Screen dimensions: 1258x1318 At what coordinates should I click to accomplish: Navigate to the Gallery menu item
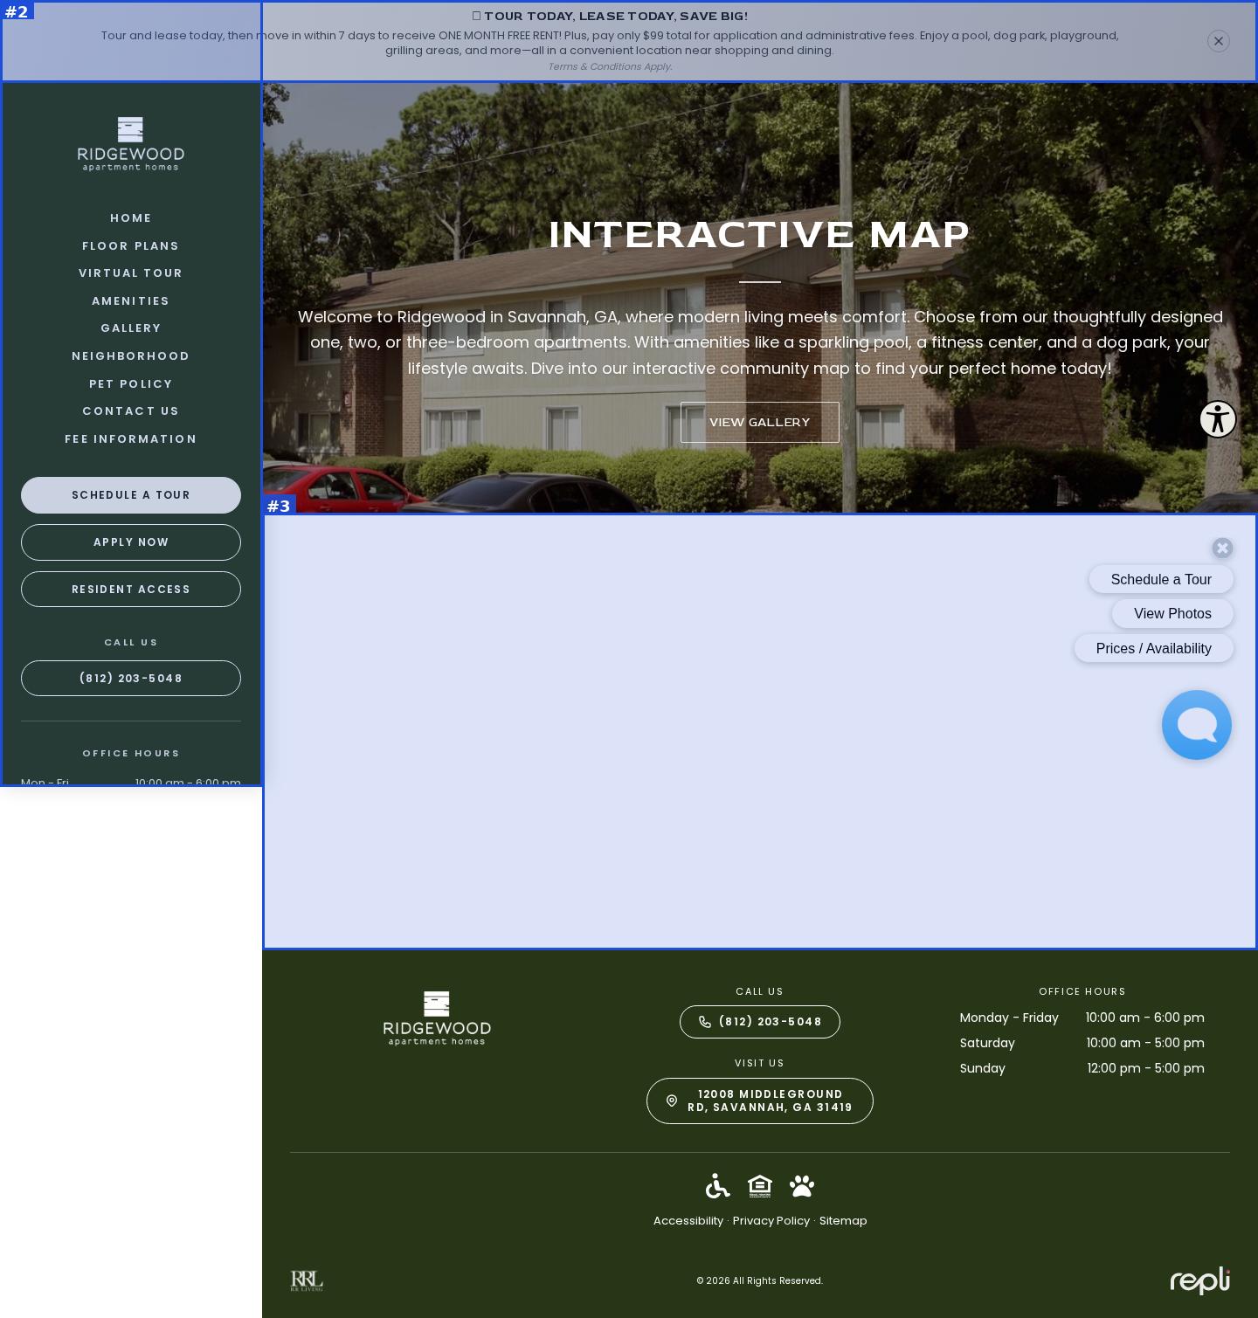click(x=131, y=328)
